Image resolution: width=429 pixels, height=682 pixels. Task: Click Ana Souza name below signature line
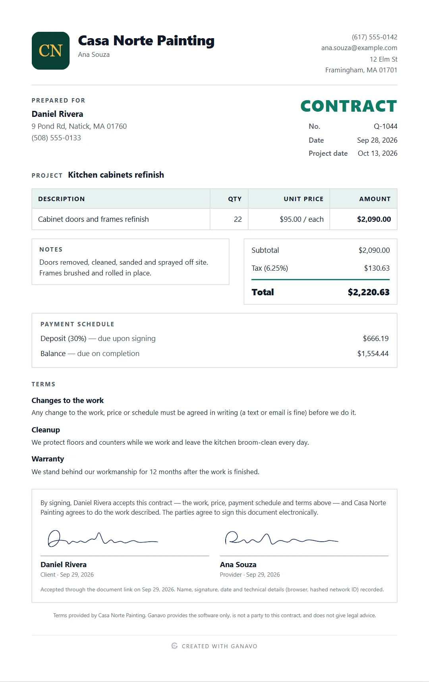point(238,565)
